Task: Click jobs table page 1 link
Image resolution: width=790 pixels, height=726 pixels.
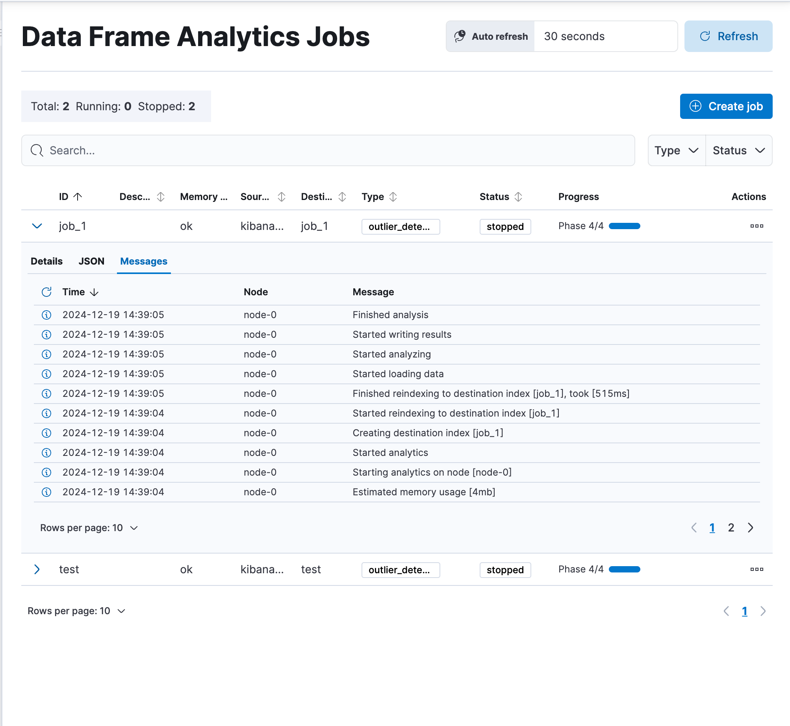Action: (x=744, y=611)
